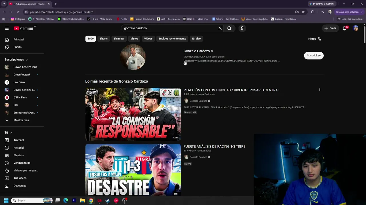Open the tab search dropdown arrow
The image size is (366, 205).
tap(4, 4)
